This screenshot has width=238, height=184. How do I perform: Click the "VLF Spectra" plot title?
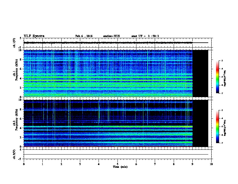pyautogui.click(x=34, y=36)
